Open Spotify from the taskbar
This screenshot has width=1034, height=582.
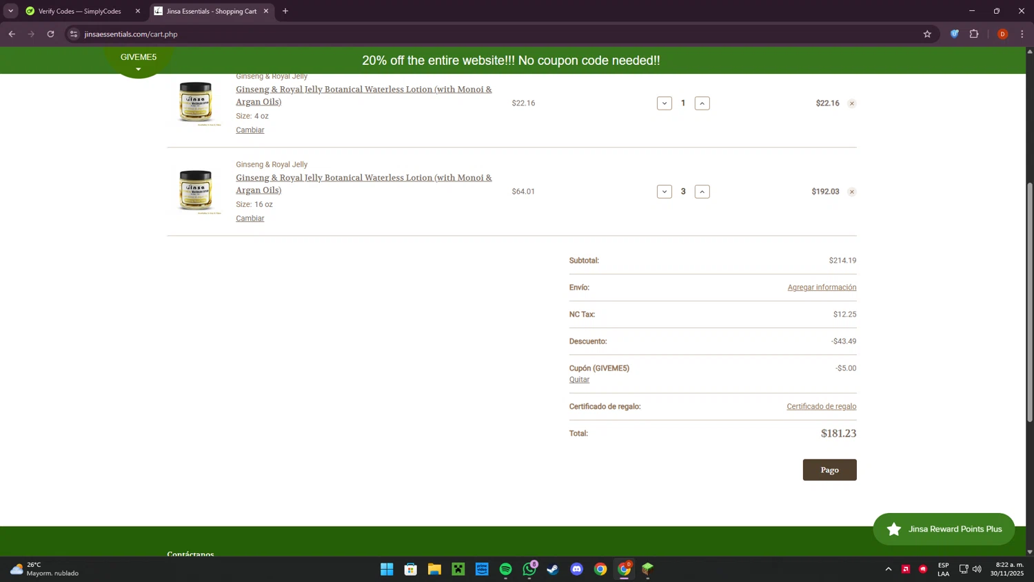click(506, 569)
